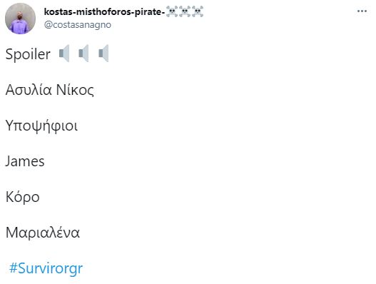Click the word Υποψήφιοι
The width and height of the screenshot is (376, 284).
pyautogui.click(x=41, y=126)
